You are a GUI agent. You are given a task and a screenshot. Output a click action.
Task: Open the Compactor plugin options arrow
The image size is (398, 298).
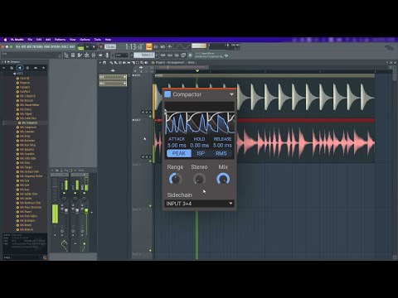(231, 94)
